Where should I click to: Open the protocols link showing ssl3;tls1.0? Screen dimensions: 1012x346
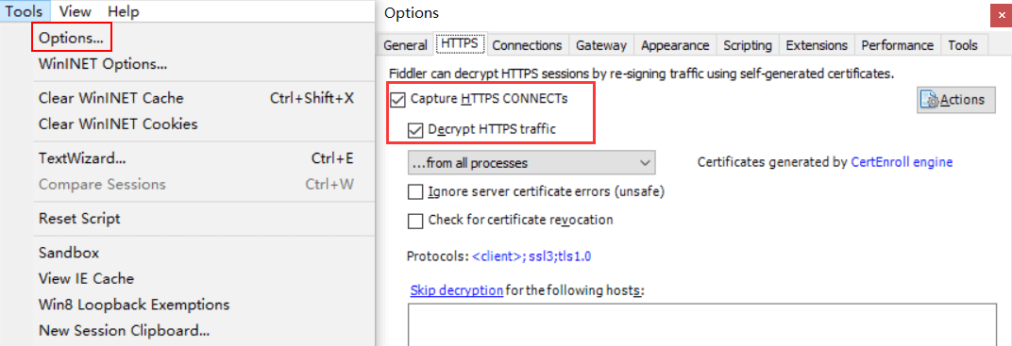(531, 255)
